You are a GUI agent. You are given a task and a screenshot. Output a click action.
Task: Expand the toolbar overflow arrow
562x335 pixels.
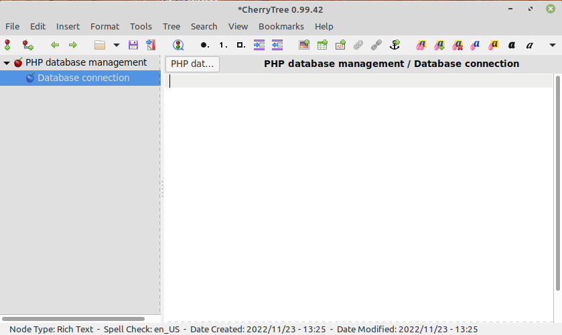[553, 45]
